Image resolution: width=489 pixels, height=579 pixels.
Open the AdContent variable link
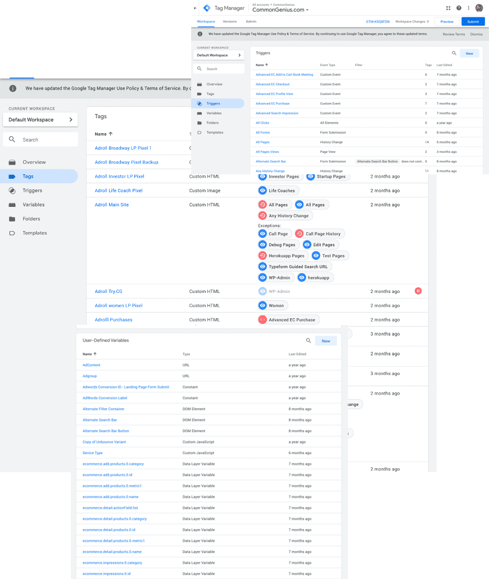pyautogui.click(x=91, y=365)
